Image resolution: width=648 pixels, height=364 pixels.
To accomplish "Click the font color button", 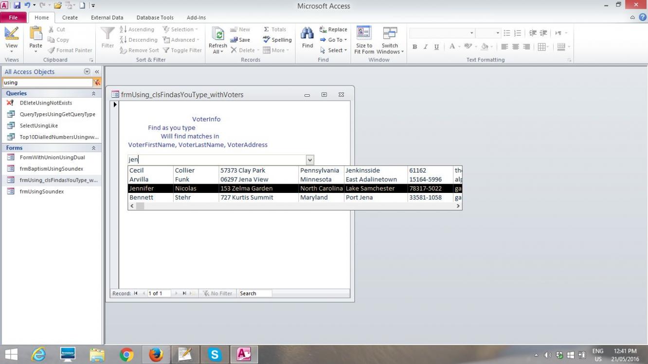I will point(452,47).
